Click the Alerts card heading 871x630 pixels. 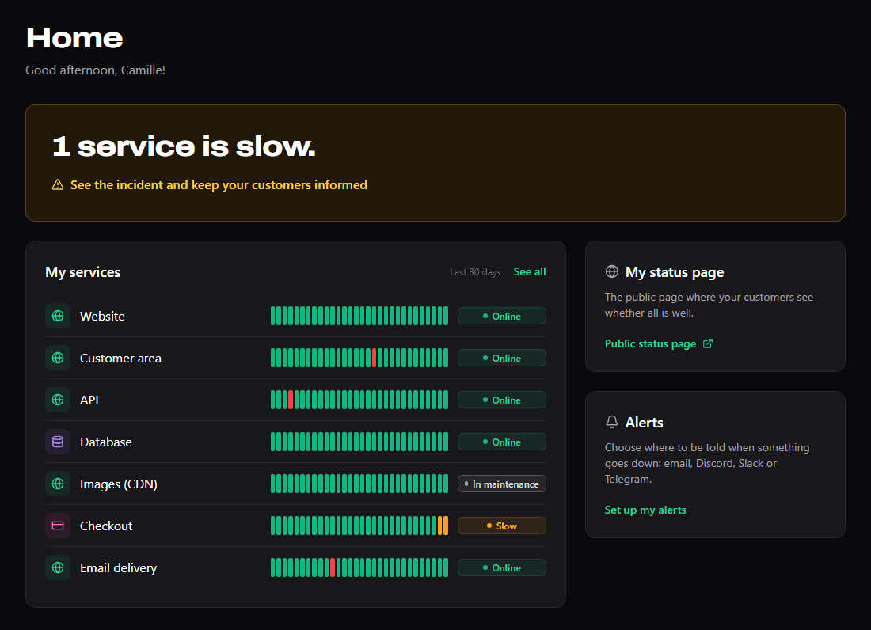point(644,423)
